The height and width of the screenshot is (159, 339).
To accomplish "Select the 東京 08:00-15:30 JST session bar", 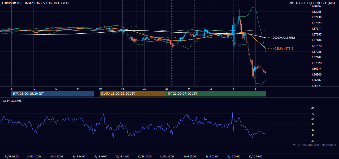I will (x=53, y=94).
